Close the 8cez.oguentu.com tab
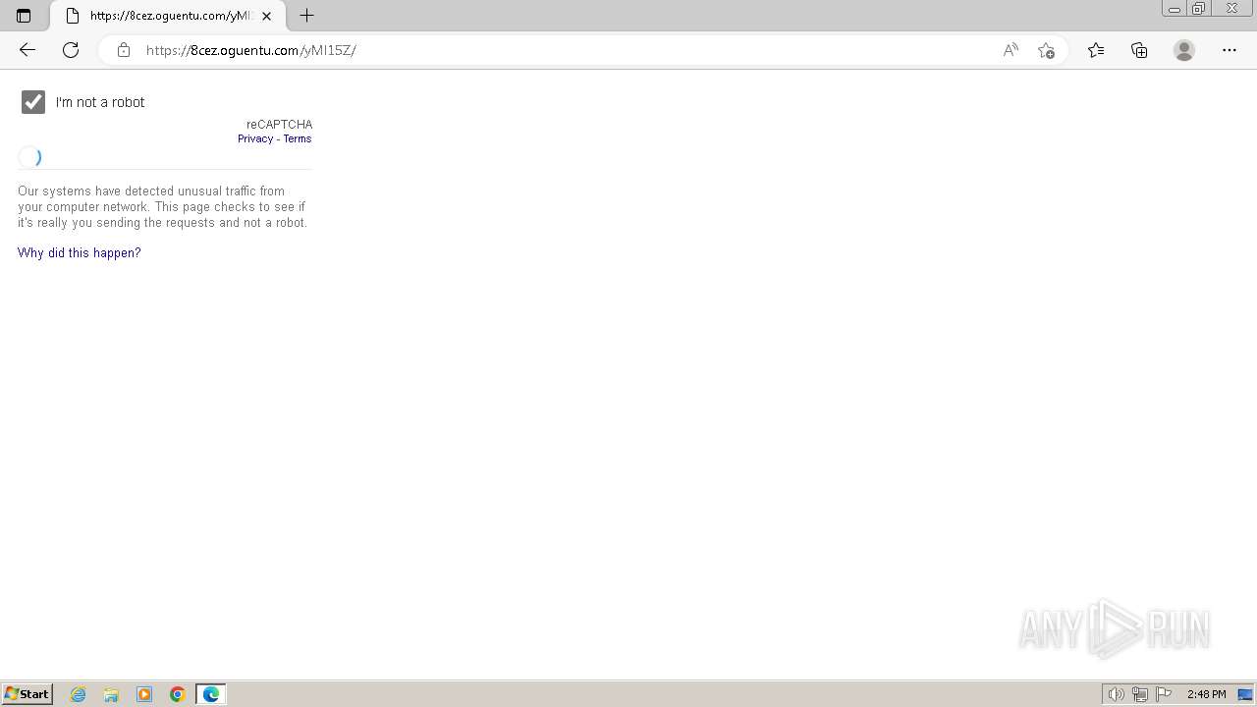 tap(266, 16)
